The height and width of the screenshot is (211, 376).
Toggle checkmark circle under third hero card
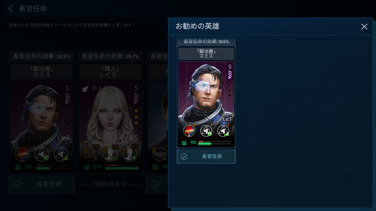click(155, 185)
